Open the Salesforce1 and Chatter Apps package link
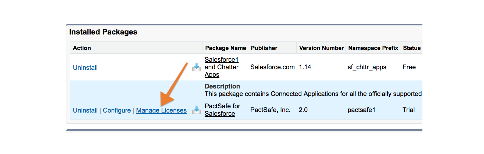 222,67
